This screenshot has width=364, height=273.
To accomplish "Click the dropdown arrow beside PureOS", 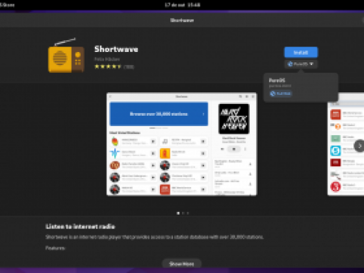I will point(311,64).
